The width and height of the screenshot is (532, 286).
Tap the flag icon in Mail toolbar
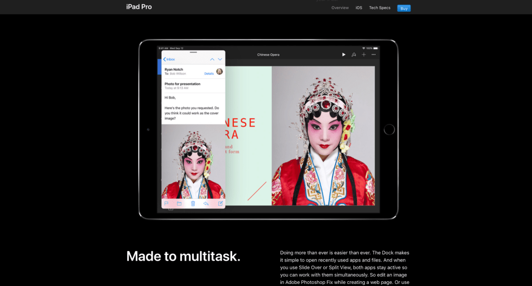[167, 203]
